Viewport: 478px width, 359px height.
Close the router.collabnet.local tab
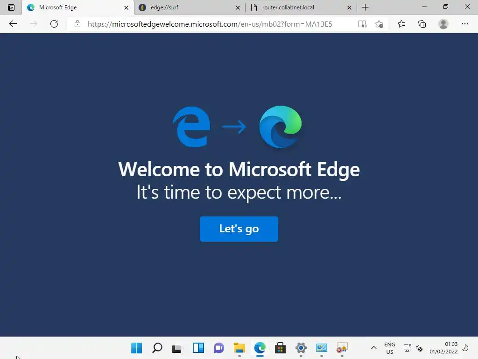pos(349,7)
